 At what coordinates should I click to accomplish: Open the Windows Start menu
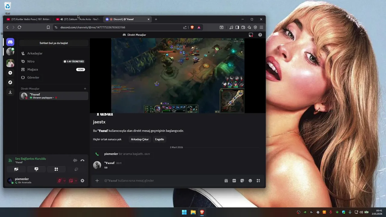click(184, 212)
